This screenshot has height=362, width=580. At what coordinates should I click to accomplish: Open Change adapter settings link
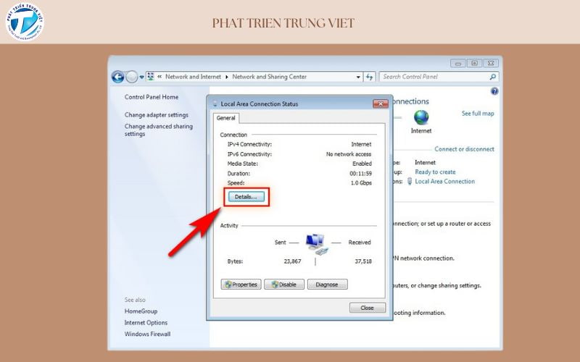click(156, 114)
